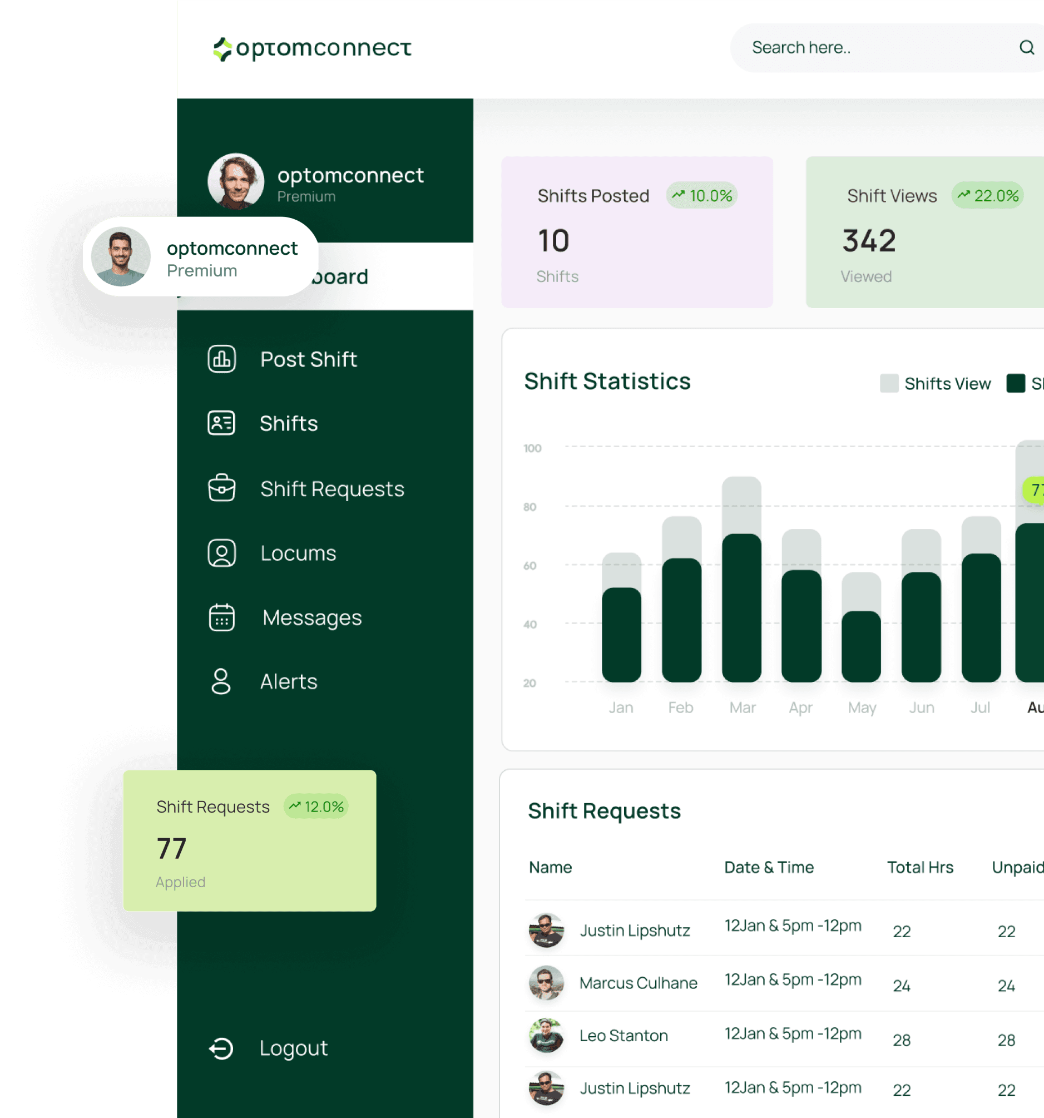Click the Shifts ID card icon

221,423
